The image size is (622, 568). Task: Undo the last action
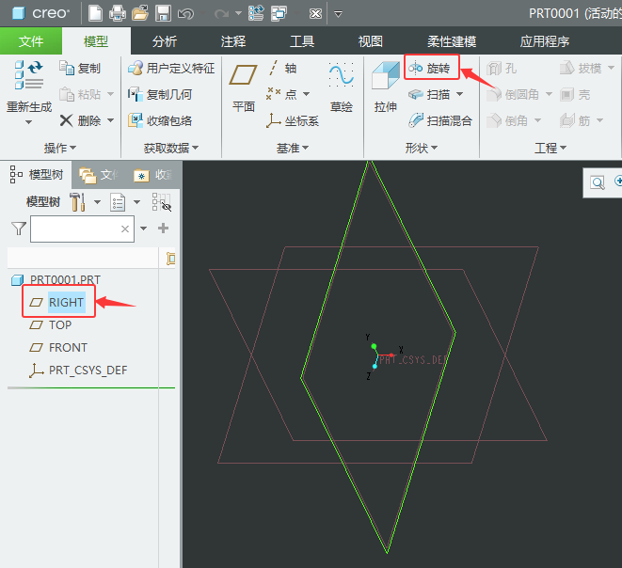pos(185,14)
